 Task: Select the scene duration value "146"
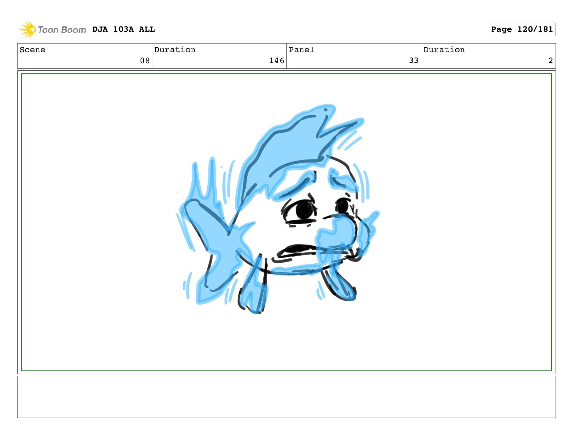[277, 61]
